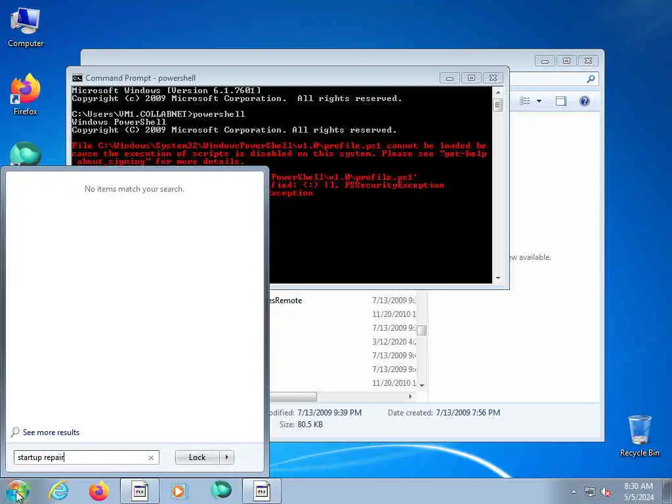Switch to the second console window taskbar button
672x504 pixels.
261,491
